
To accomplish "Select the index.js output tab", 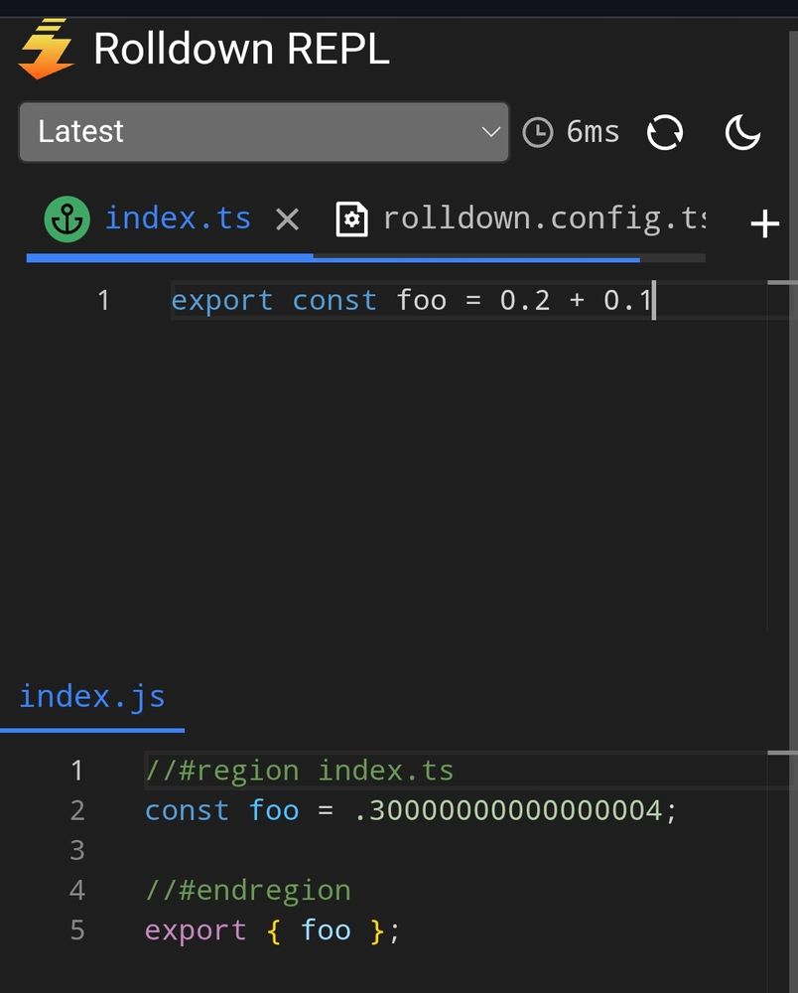I will point(92,697).
